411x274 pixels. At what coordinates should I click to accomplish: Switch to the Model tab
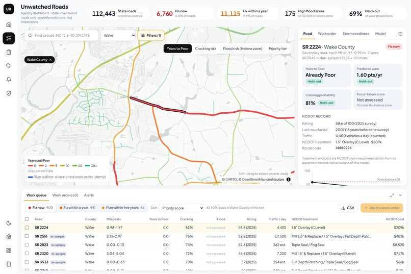[380, 34]
